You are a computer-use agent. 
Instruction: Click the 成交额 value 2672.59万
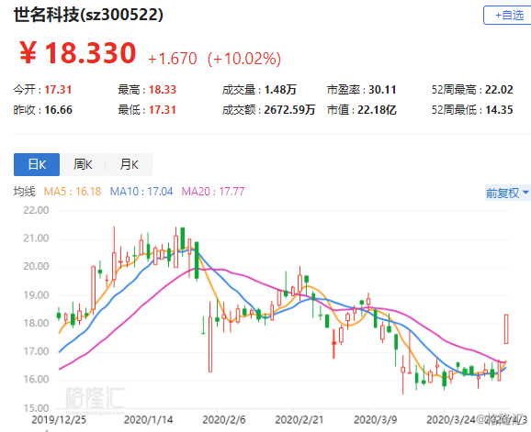coord(289,110)
